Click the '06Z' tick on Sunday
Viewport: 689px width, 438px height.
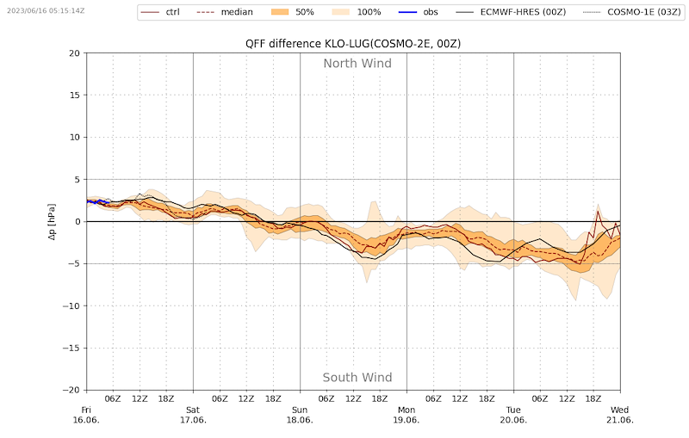click(x=326, y=398)
